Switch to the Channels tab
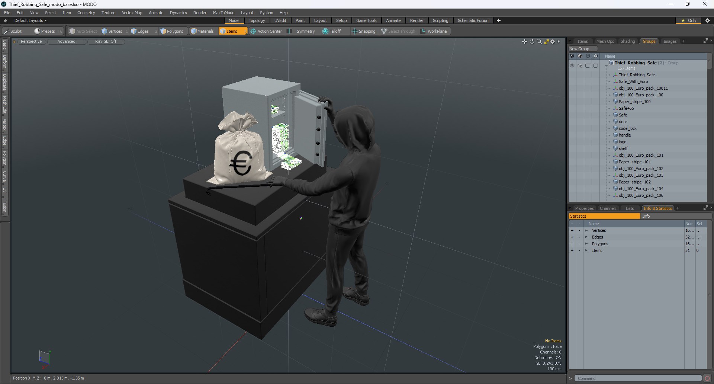Image resolution: width=714 pixels, height=384 pixels. click(x=608, y=208)
